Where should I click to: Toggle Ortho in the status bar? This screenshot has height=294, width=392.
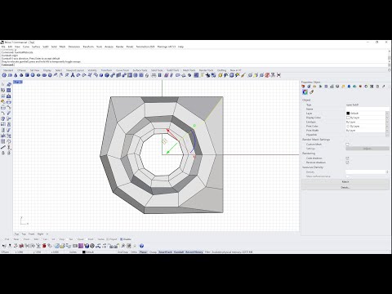pyautogui.click(x=134, y=252)
